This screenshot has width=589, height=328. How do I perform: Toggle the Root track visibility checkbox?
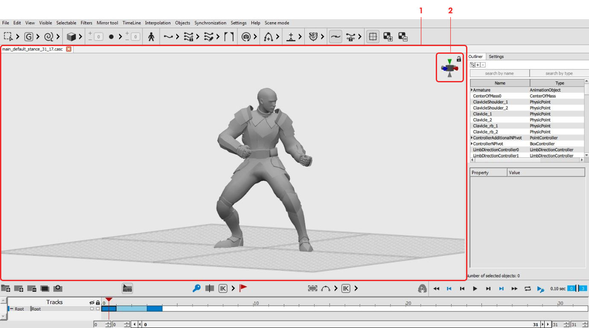[92, 308]
